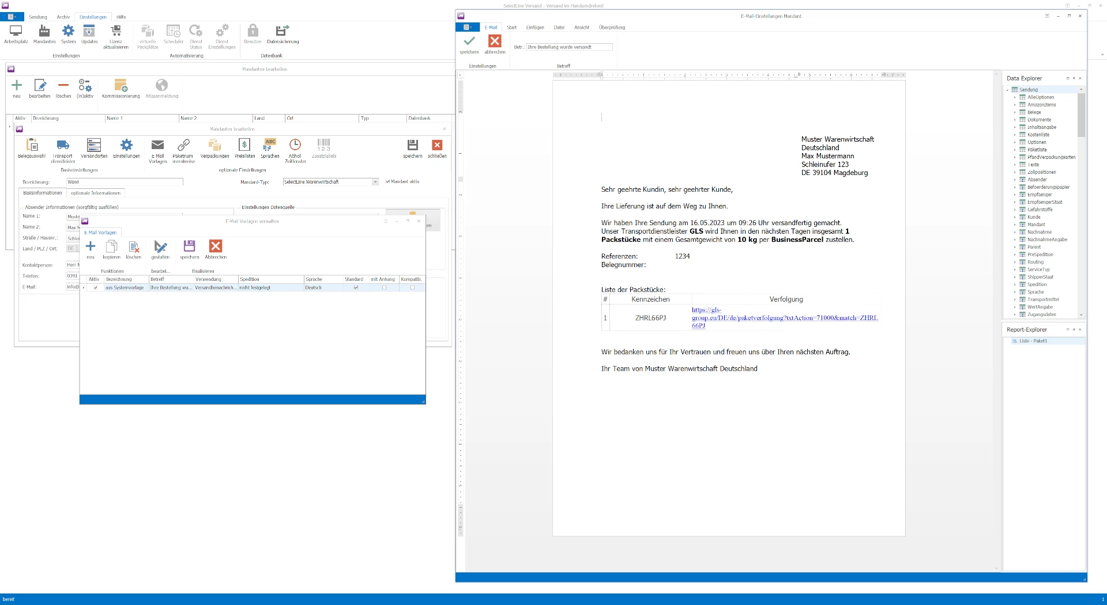Click the green speichern checkmark icon
Image resolution: width=1107 pixels, height=605 pixels.
click(469, 41)
